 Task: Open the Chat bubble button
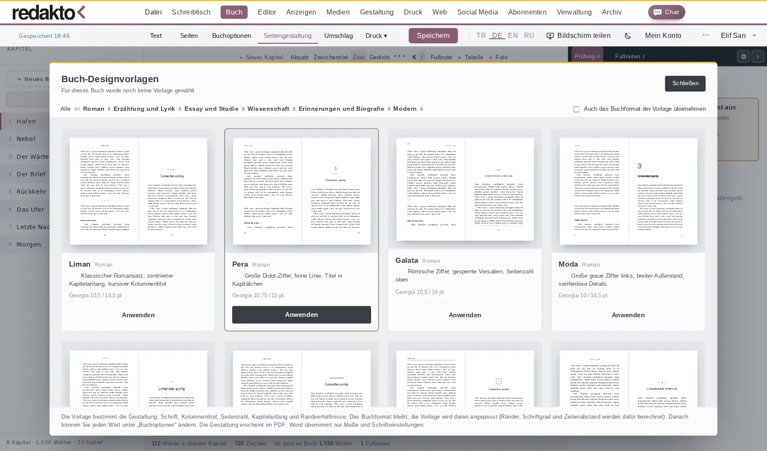point(666,12)
